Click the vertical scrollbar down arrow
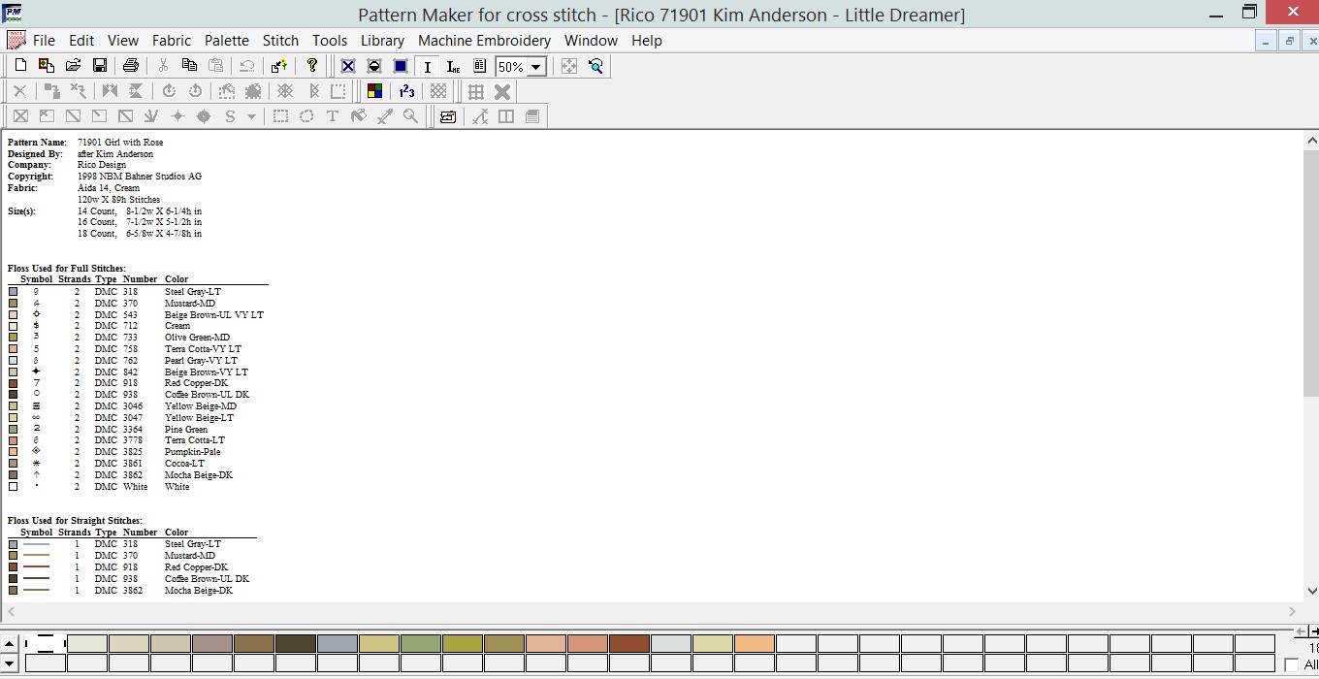The width and height of the screenshot is (1319, 679). coord(1310,590)
